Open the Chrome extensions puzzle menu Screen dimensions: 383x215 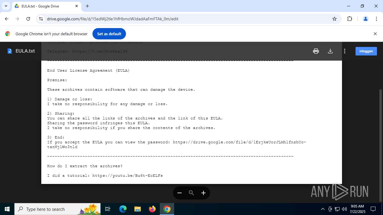[x=349, y=19]
